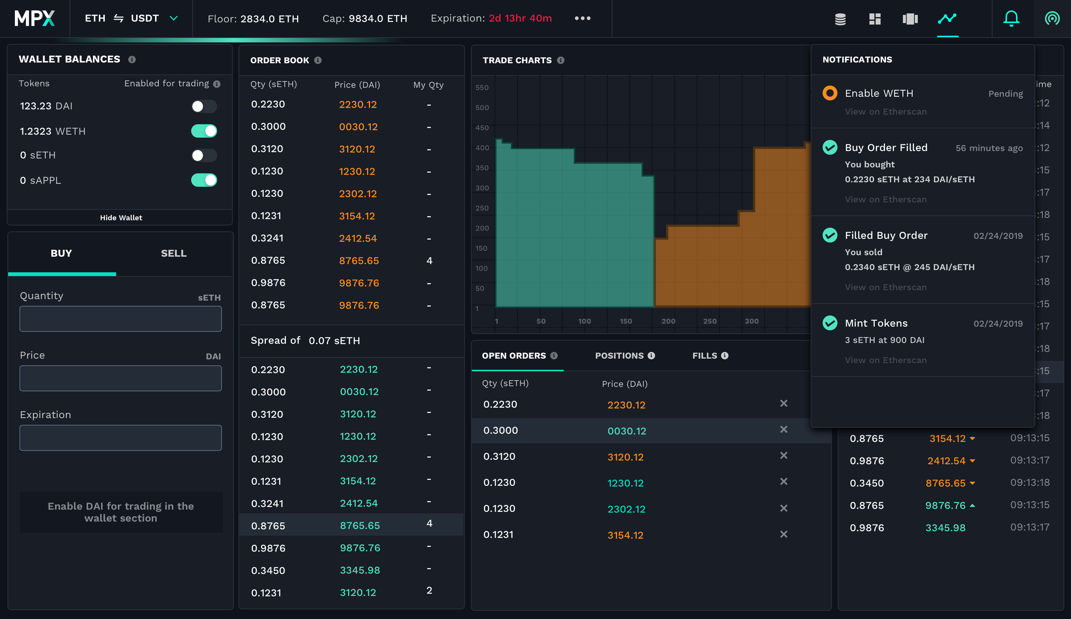Open View on Etherscan for Enable WETH
Viewport: 1071px width, 619px height.
tap(885, 112)
